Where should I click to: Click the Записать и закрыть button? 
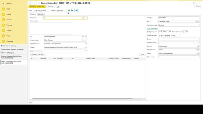37,7
